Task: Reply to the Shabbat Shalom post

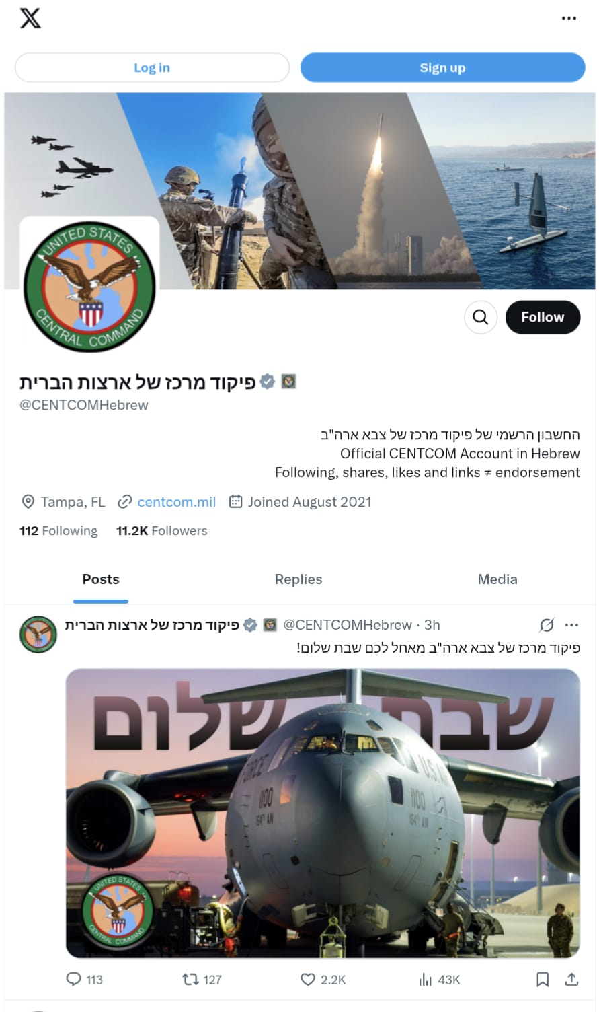Action: tap(84, 980)
